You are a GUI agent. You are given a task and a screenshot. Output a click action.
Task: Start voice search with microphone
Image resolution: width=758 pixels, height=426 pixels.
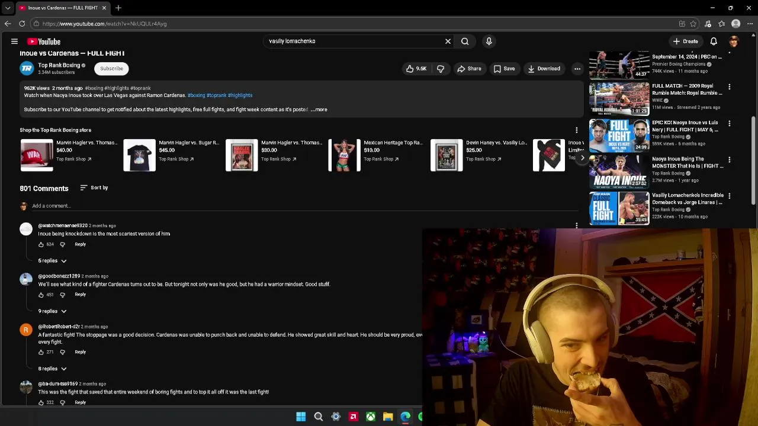(489, 41)
